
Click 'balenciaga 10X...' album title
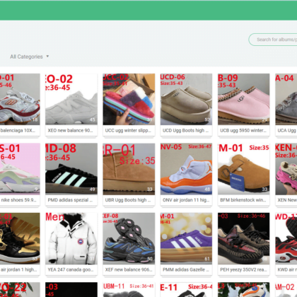18,130
